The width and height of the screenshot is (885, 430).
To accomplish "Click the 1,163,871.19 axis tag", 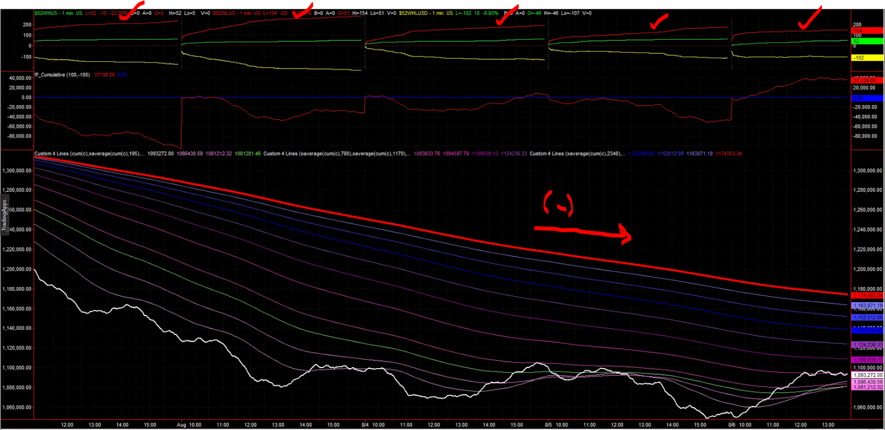I will point(867,306).
